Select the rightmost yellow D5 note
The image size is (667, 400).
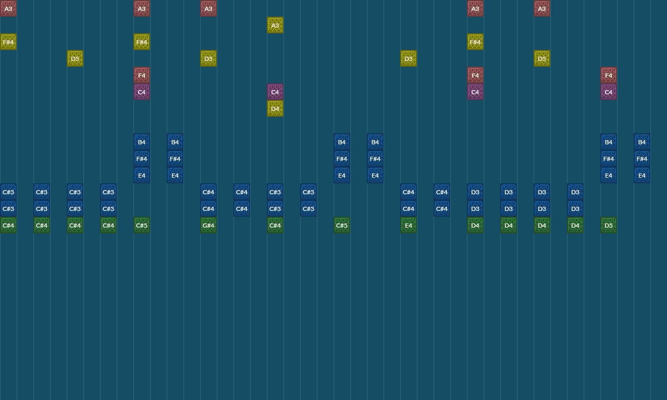pos(542,58)
